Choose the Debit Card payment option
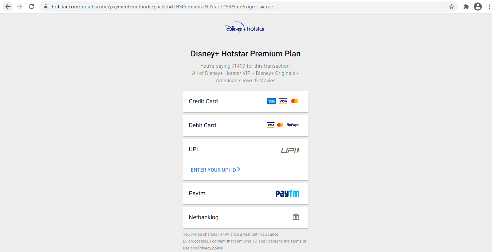This screenshot has width=492, height=252. pyautogui.click(x=246, y=125)
